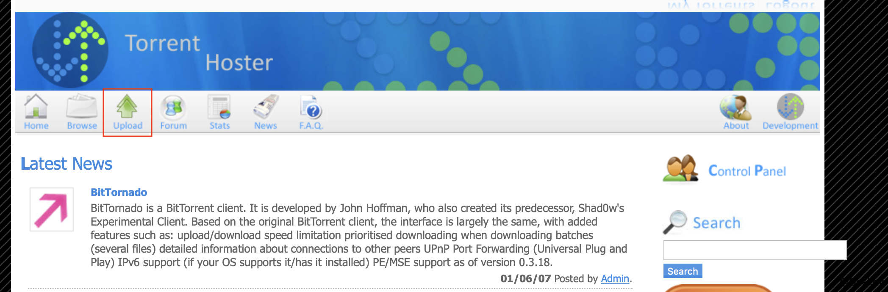View the Stats chart icon
888x292 pixels.
pyautogui.click(x=219, y=107)
